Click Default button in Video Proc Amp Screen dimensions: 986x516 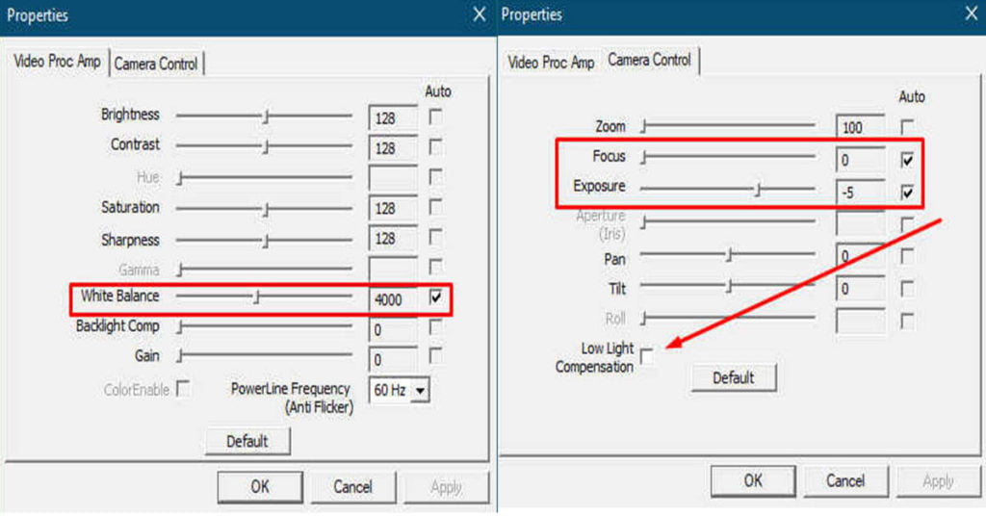tap(247, 441)
